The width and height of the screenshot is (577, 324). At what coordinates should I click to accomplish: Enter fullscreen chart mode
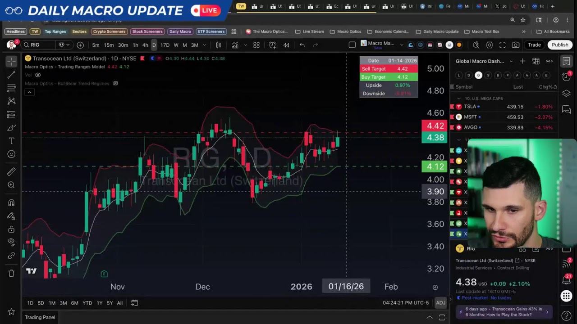pos(503,45)
